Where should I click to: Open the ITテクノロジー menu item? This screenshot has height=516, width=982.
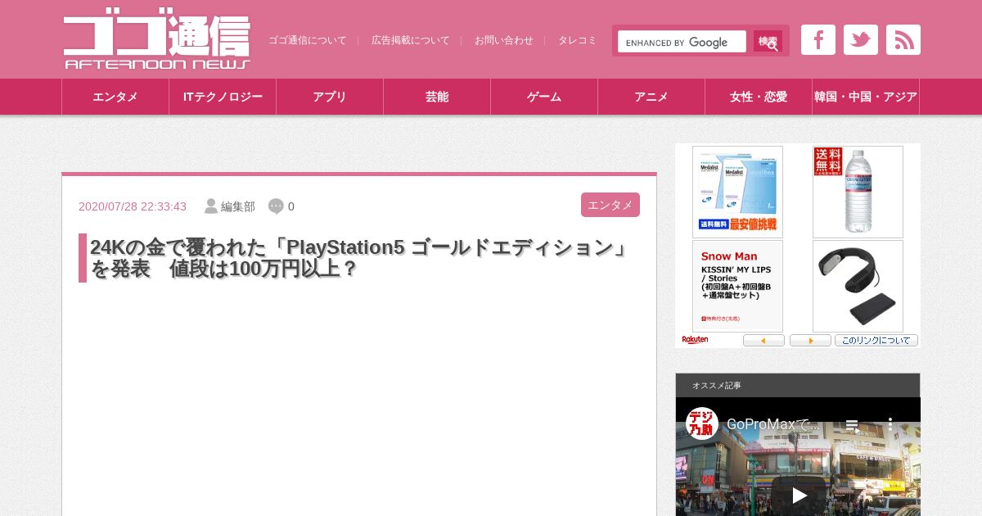223,97
